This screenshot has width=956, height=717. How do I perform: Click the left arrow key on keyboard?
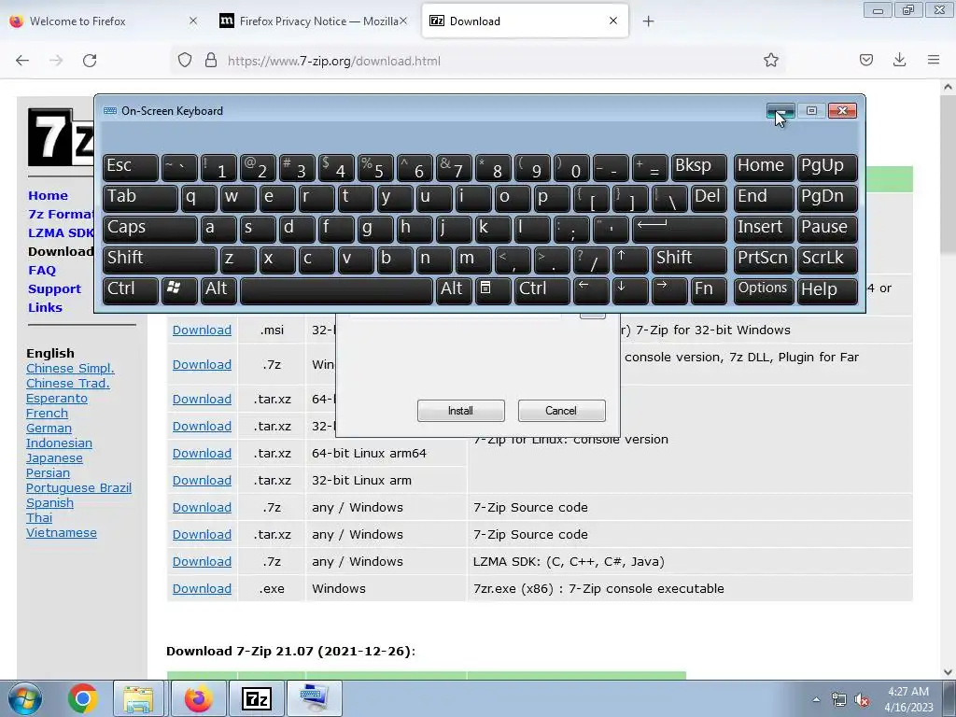click(x=591, y=289)
